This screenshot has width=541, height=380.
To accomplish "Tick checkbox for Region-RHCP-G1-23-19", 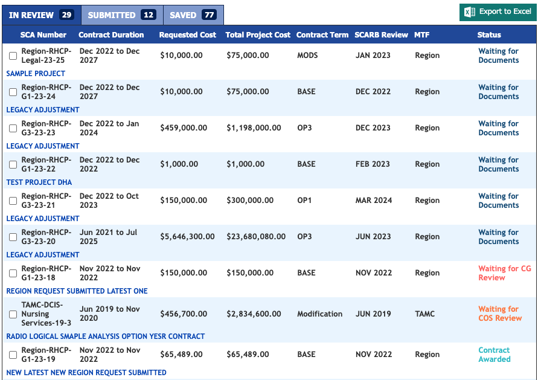I will tap(13, 355).
